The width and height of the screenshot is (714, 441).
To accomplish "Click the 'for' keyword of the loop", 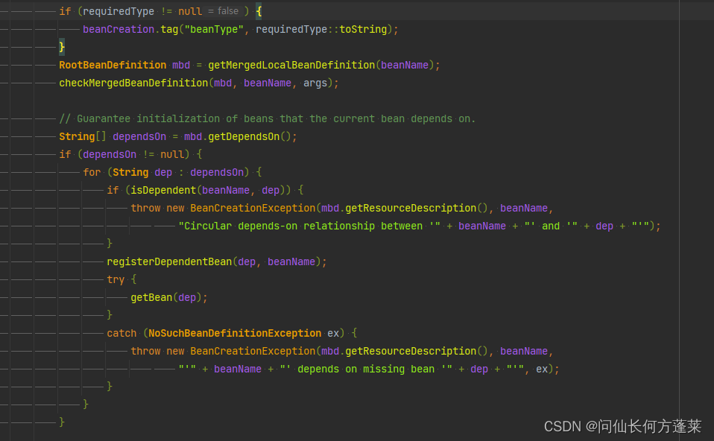I will pos(92,173).
